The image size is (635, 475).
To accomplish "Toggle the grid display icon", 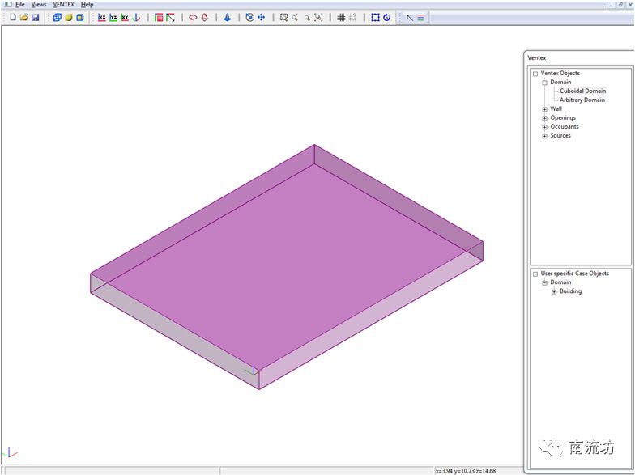I will point(341,17).
